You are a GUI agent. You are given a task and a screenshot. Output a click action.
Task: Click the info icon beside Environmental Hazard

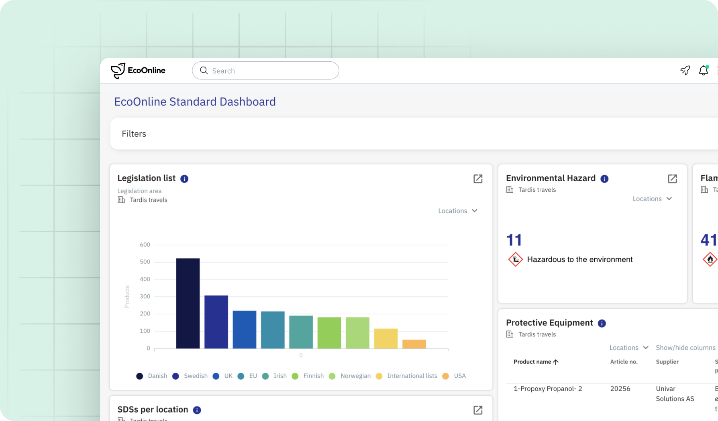(604, 179)
